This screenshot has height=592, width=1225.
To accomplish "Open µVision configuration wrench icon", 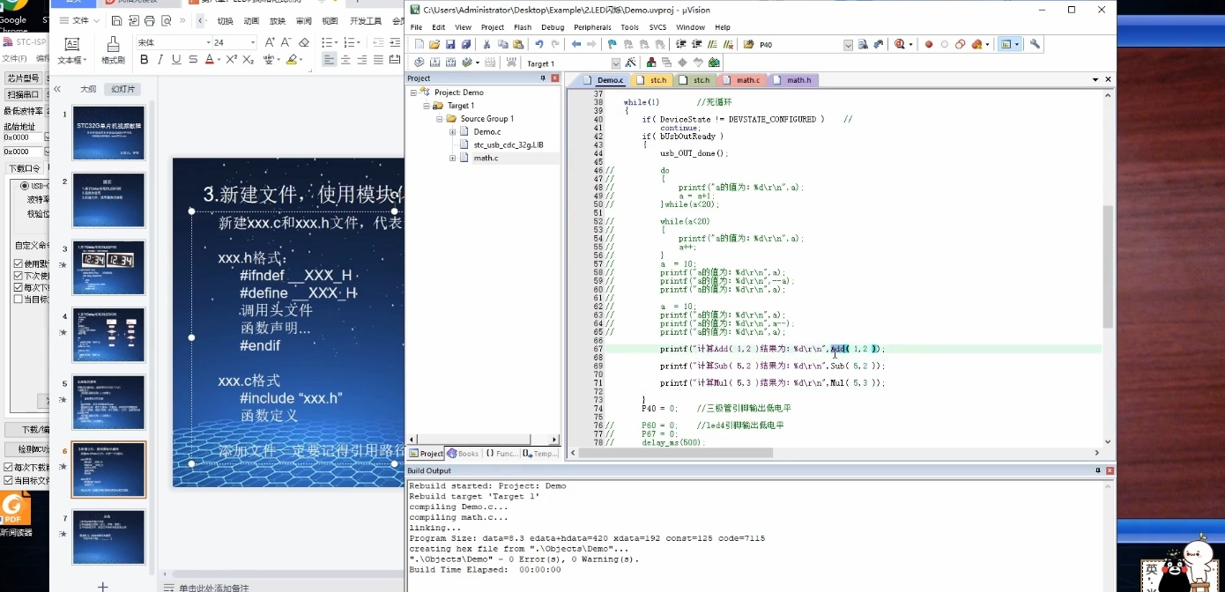I will [x=1036, y=44].
